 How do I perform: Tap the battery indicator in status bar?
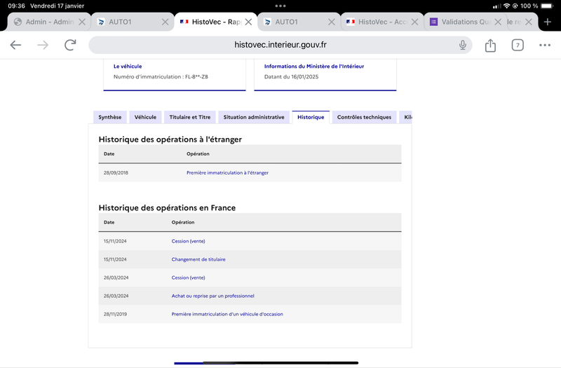coord(547,6)
